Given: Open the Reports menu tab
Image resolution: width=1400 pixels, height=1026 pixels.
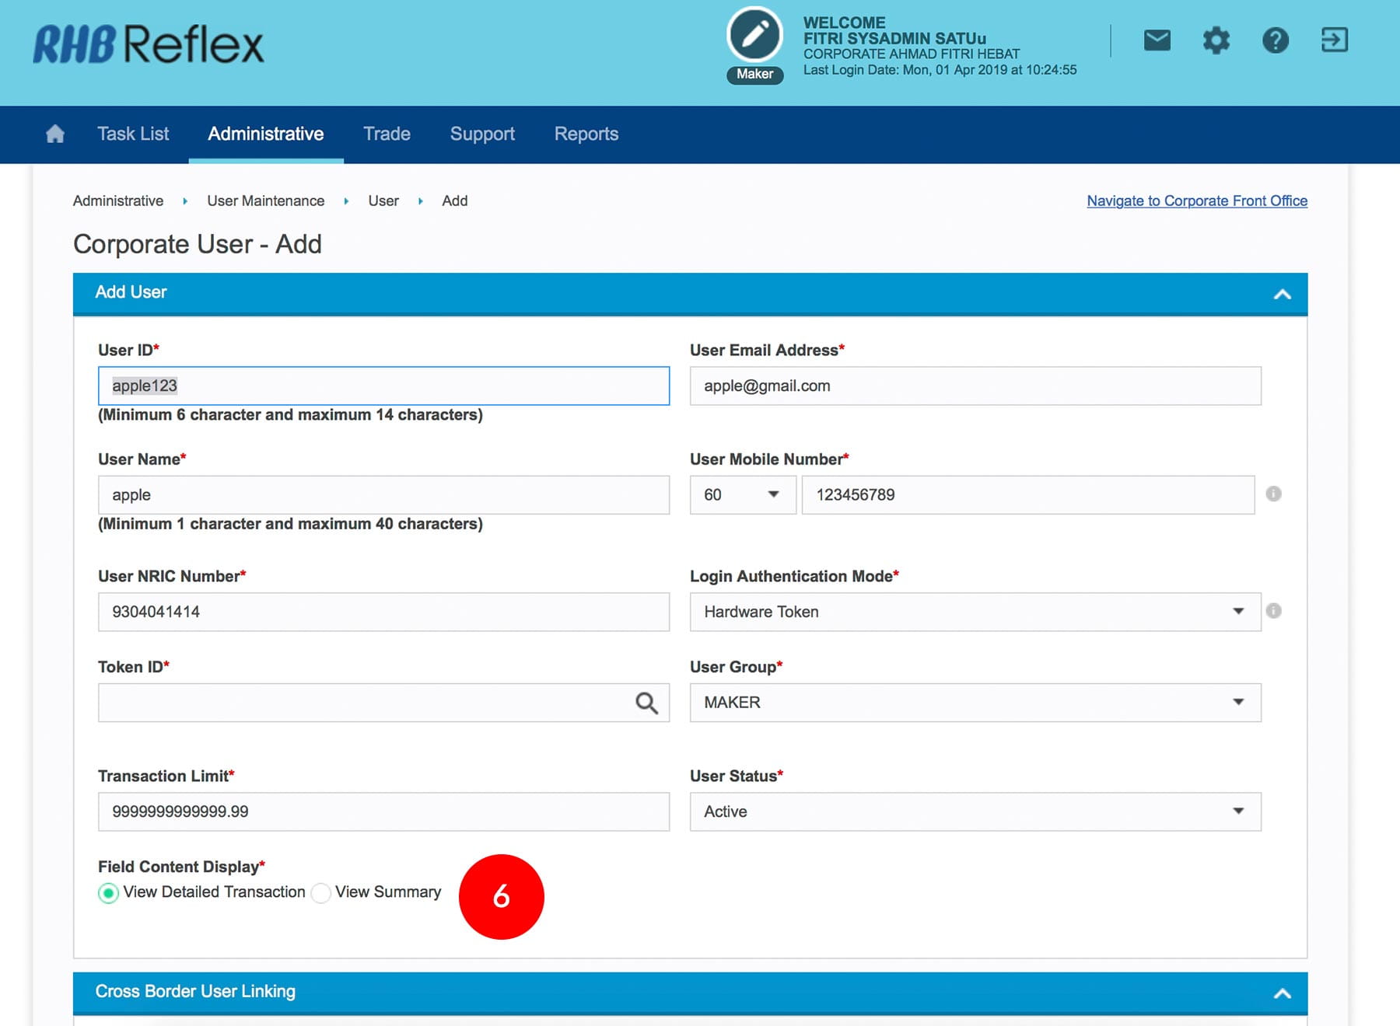Looking at the screenshot, I should [x=586, y=134].
